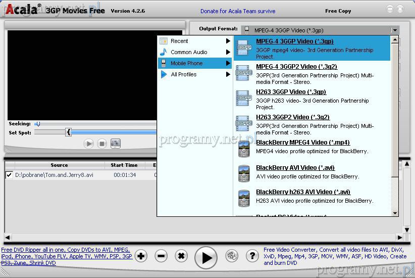Uncheck the Tom.and.Jerry8.avi file checkbox
Image resolution: width=415 pixels, height=278 pixels.
click(x=9, y=175)
